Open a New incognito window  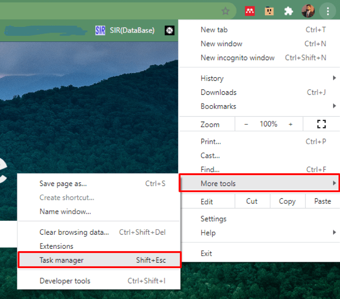[237, 58]
